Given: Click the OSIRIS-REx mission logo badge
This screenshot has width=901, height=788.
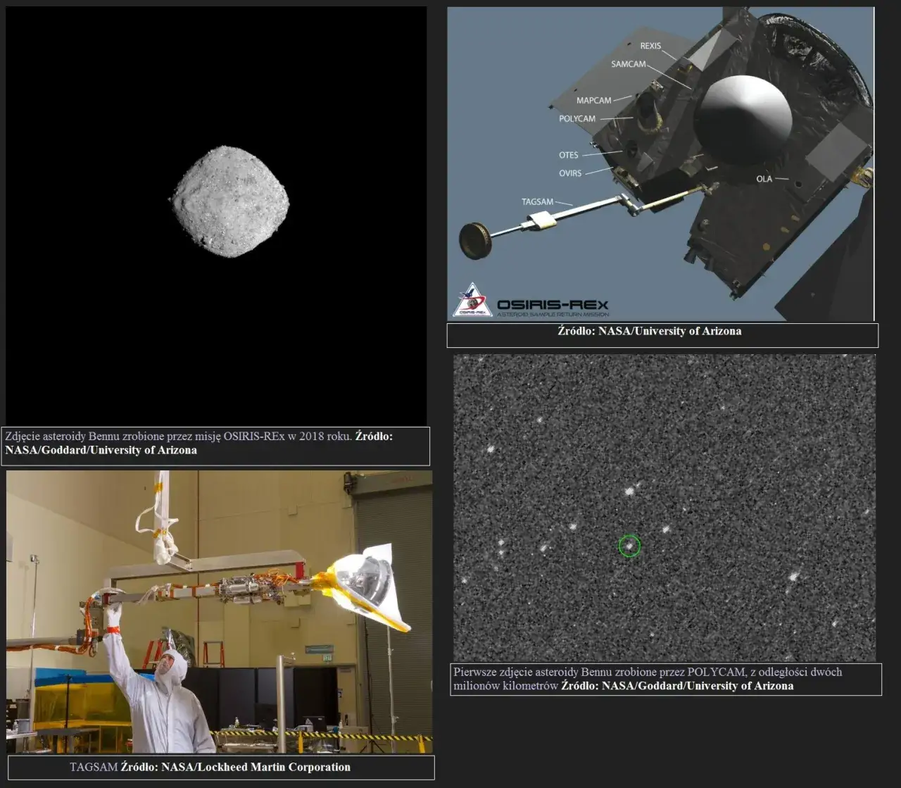Looking at the screenshot, I should (472, 301).
